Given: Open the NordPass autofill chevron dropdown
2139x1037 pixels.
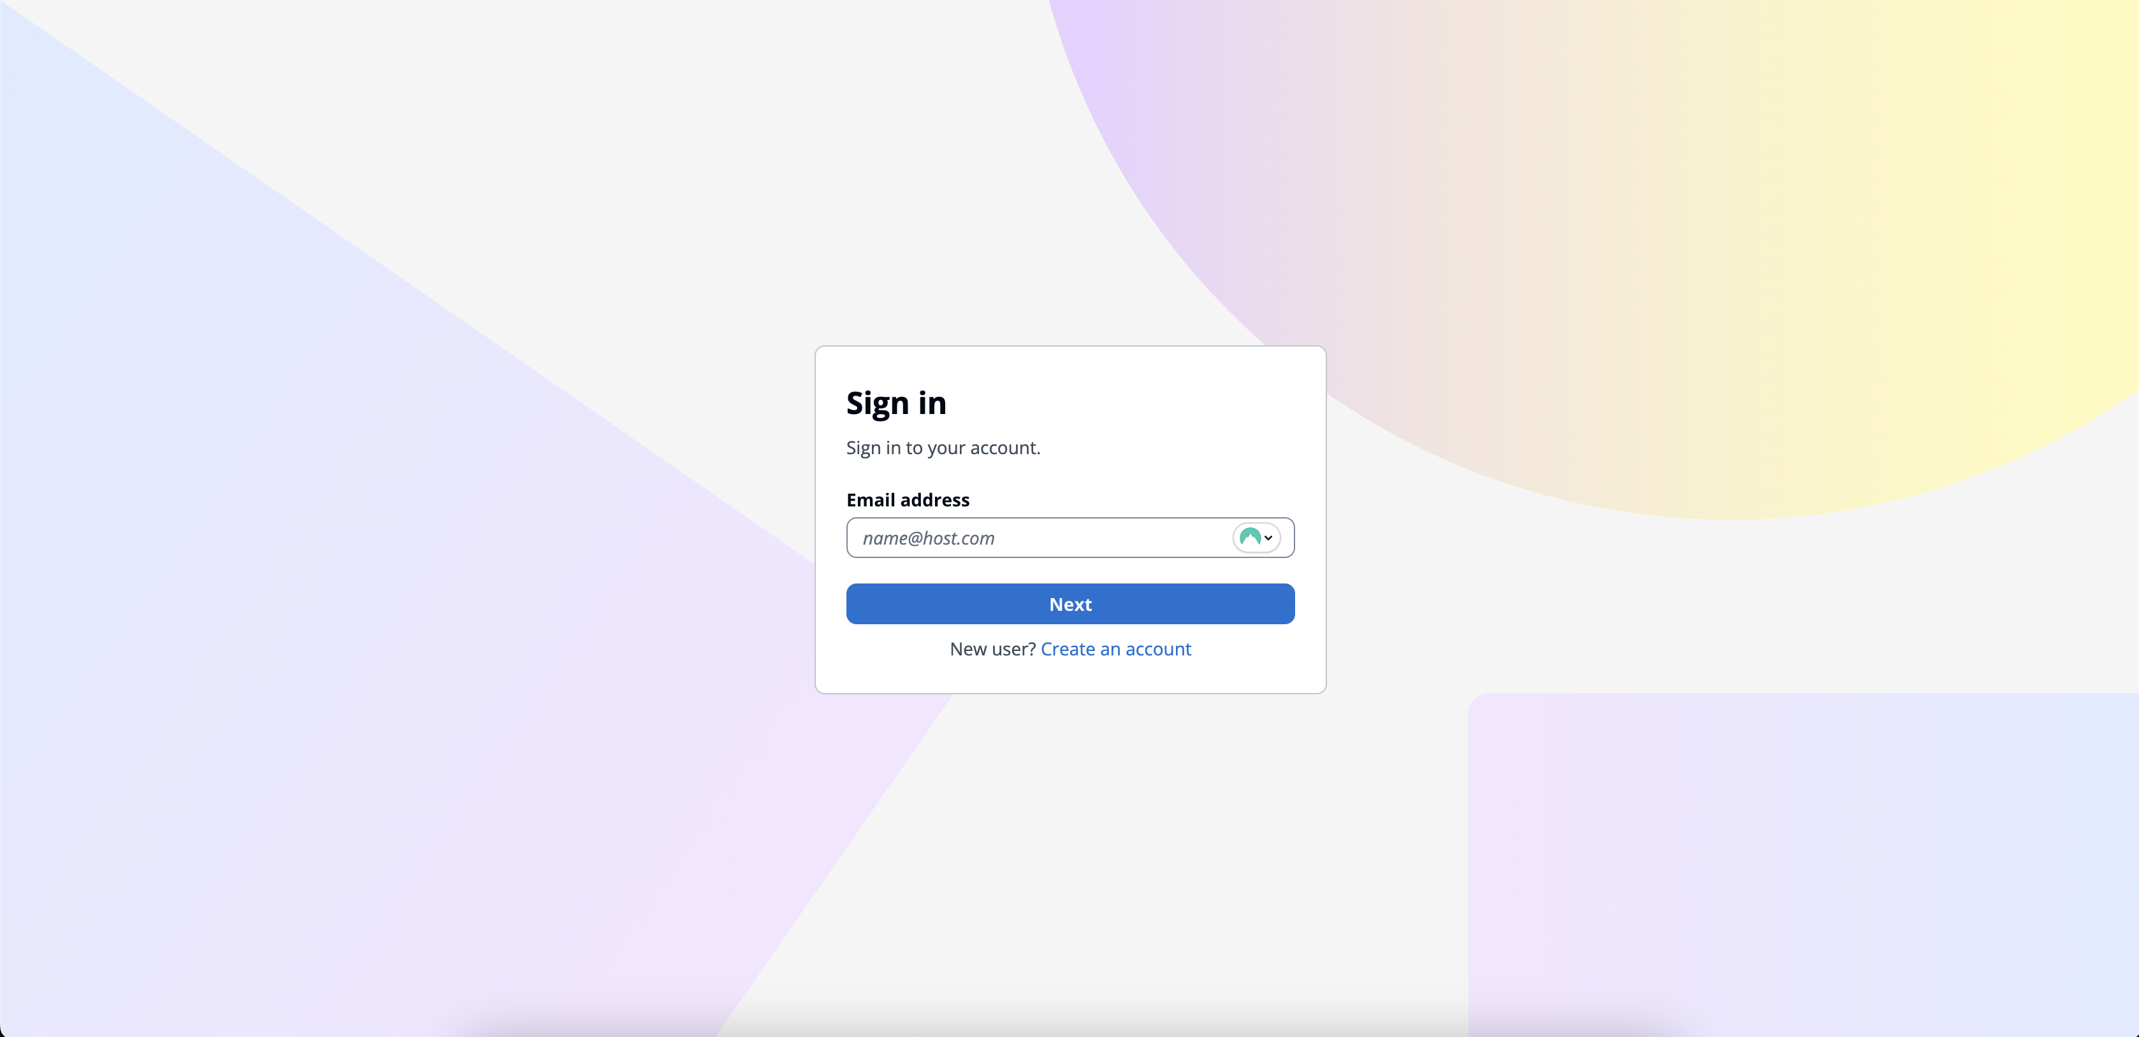Looking at the screenshot, I should 1268,538.
